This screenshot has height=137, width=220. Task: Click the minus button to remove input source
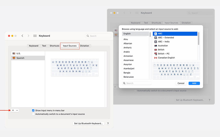click(17, 110)
